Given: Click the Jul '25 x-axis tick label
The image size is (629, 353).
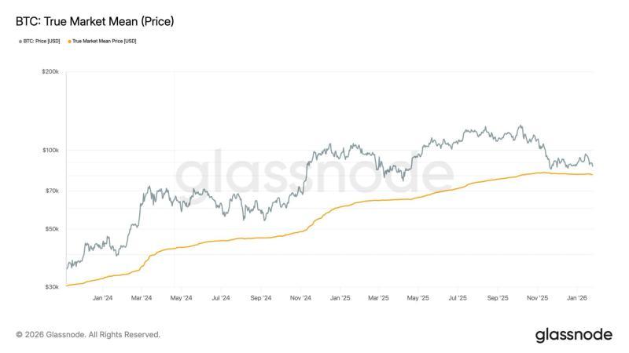Looking at the screenshot, I should [457, 298].
